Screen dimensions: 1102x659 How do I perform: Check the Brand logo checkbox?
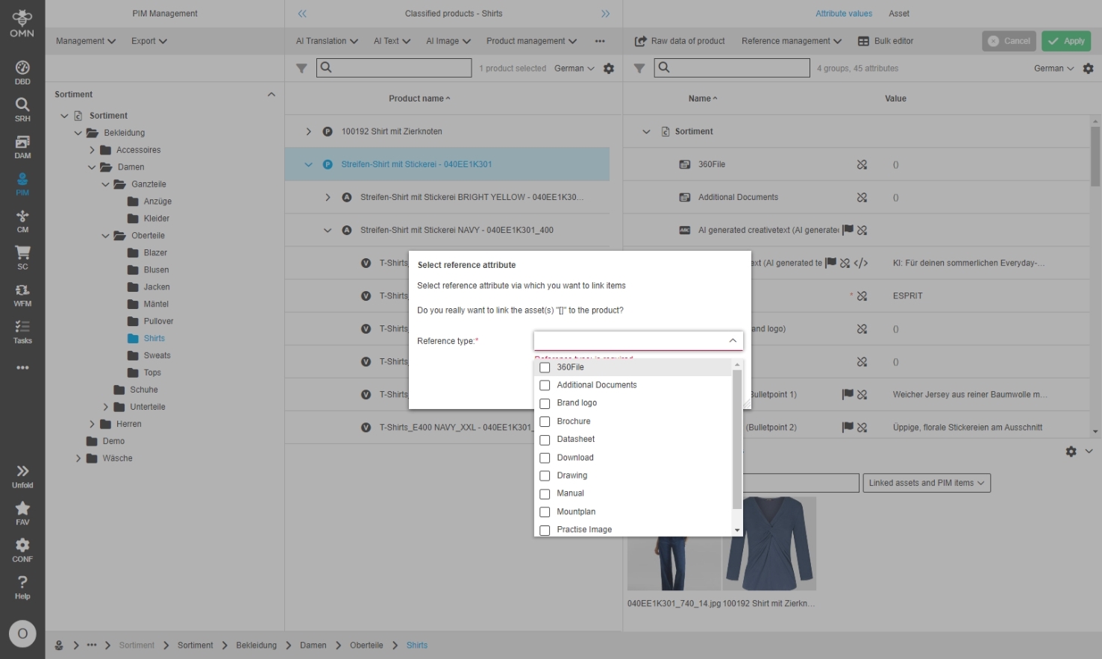click(545, 404)
